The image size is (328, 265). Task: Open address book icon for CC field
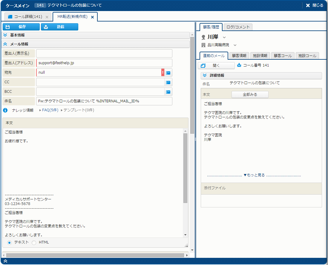click(x=168, y=82)
